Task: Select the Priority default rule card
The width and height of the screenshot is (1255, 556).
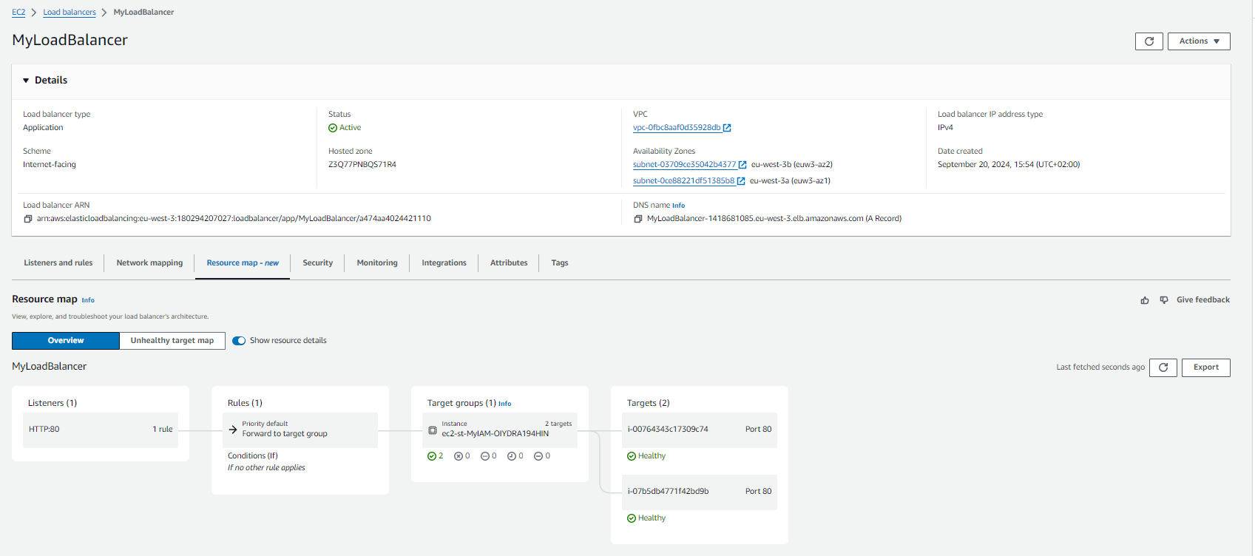Action: coord(300,430)
